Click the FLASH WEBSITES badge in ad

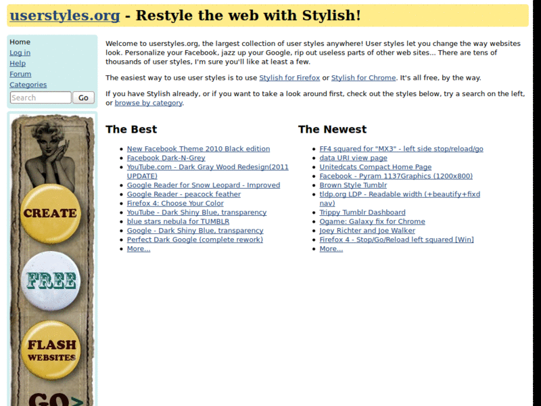click(51, 350)
